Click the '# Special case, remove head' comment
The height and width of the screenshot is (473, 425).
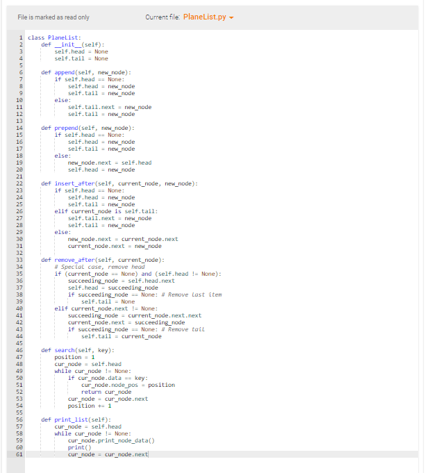(x=99, y=266)
